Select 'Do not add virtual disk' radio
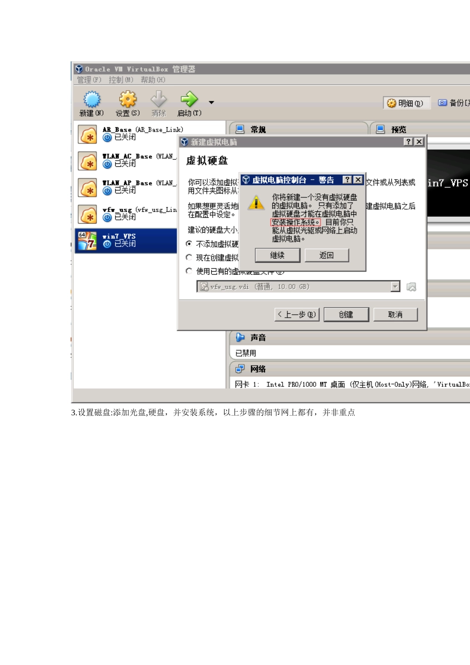Viewport: 470px width, 665px height. point(189,243)
